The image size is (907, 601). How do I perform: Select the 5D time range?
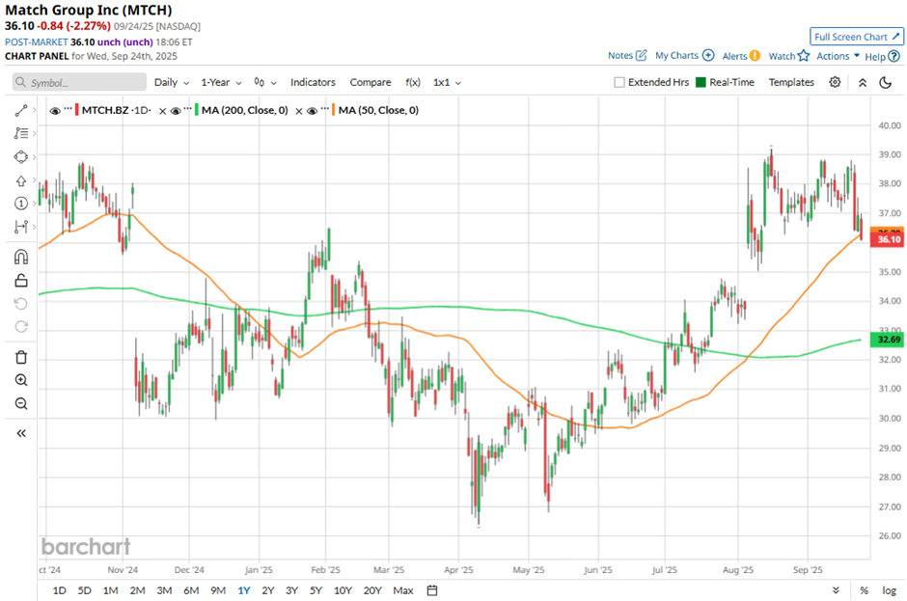85,590
